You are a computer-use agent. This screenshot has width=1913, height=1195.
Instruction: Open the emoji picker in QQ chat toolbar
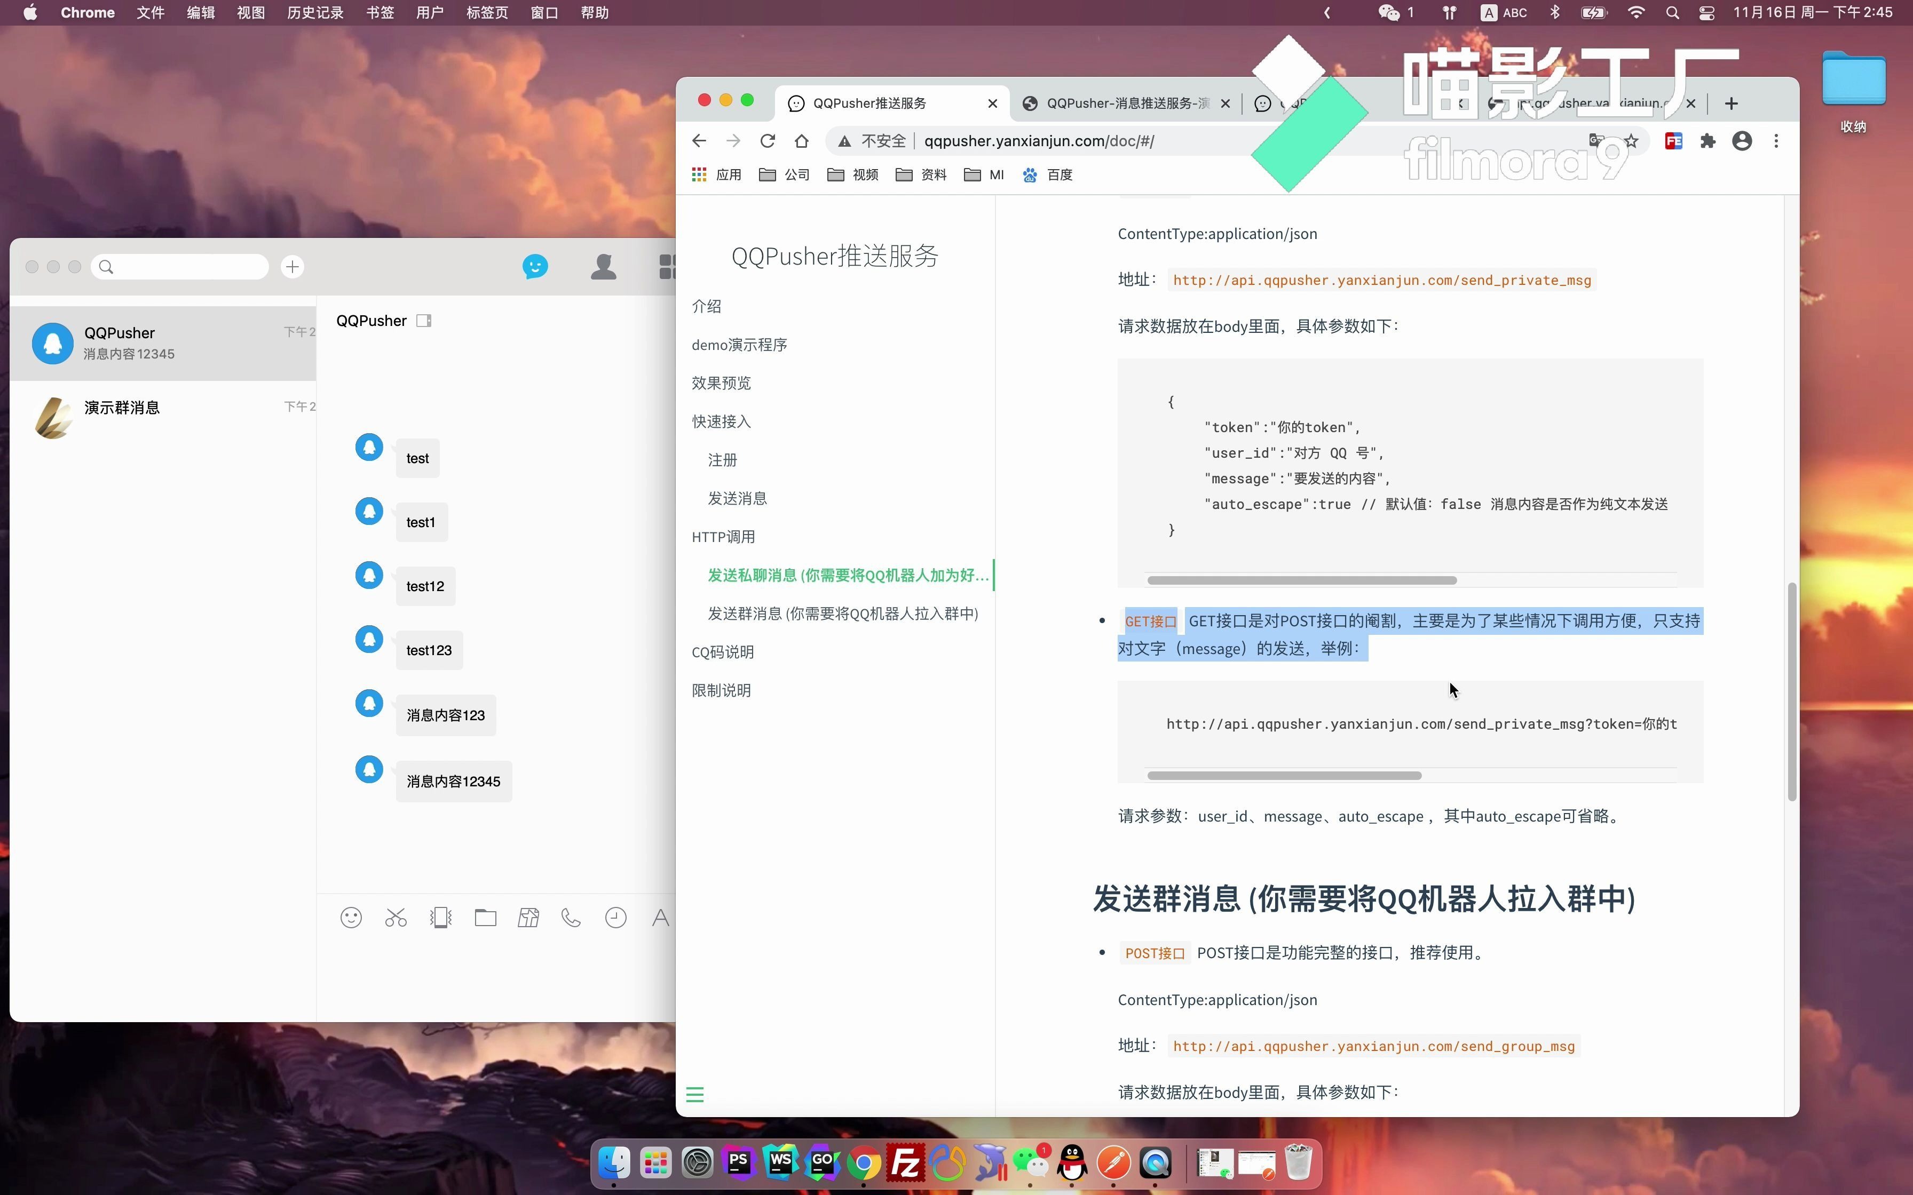tap(351, 918)
